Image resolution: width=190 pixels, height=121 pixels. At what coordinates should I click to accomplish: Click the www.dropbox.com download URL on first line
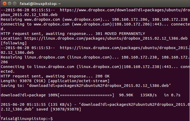[x=125, y=10]
